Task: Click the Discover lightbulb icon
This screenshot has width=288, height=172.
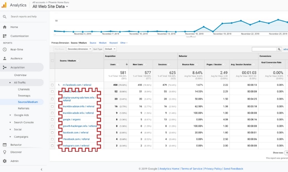Action: click(5, 152)
